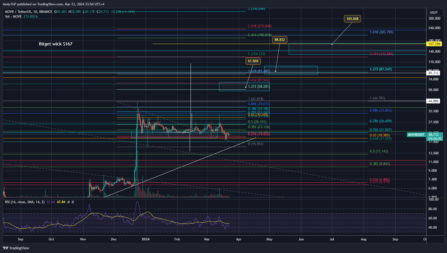
Task: Click the 1.618 (203.793) fib label
Action: (x=382, y=32)
